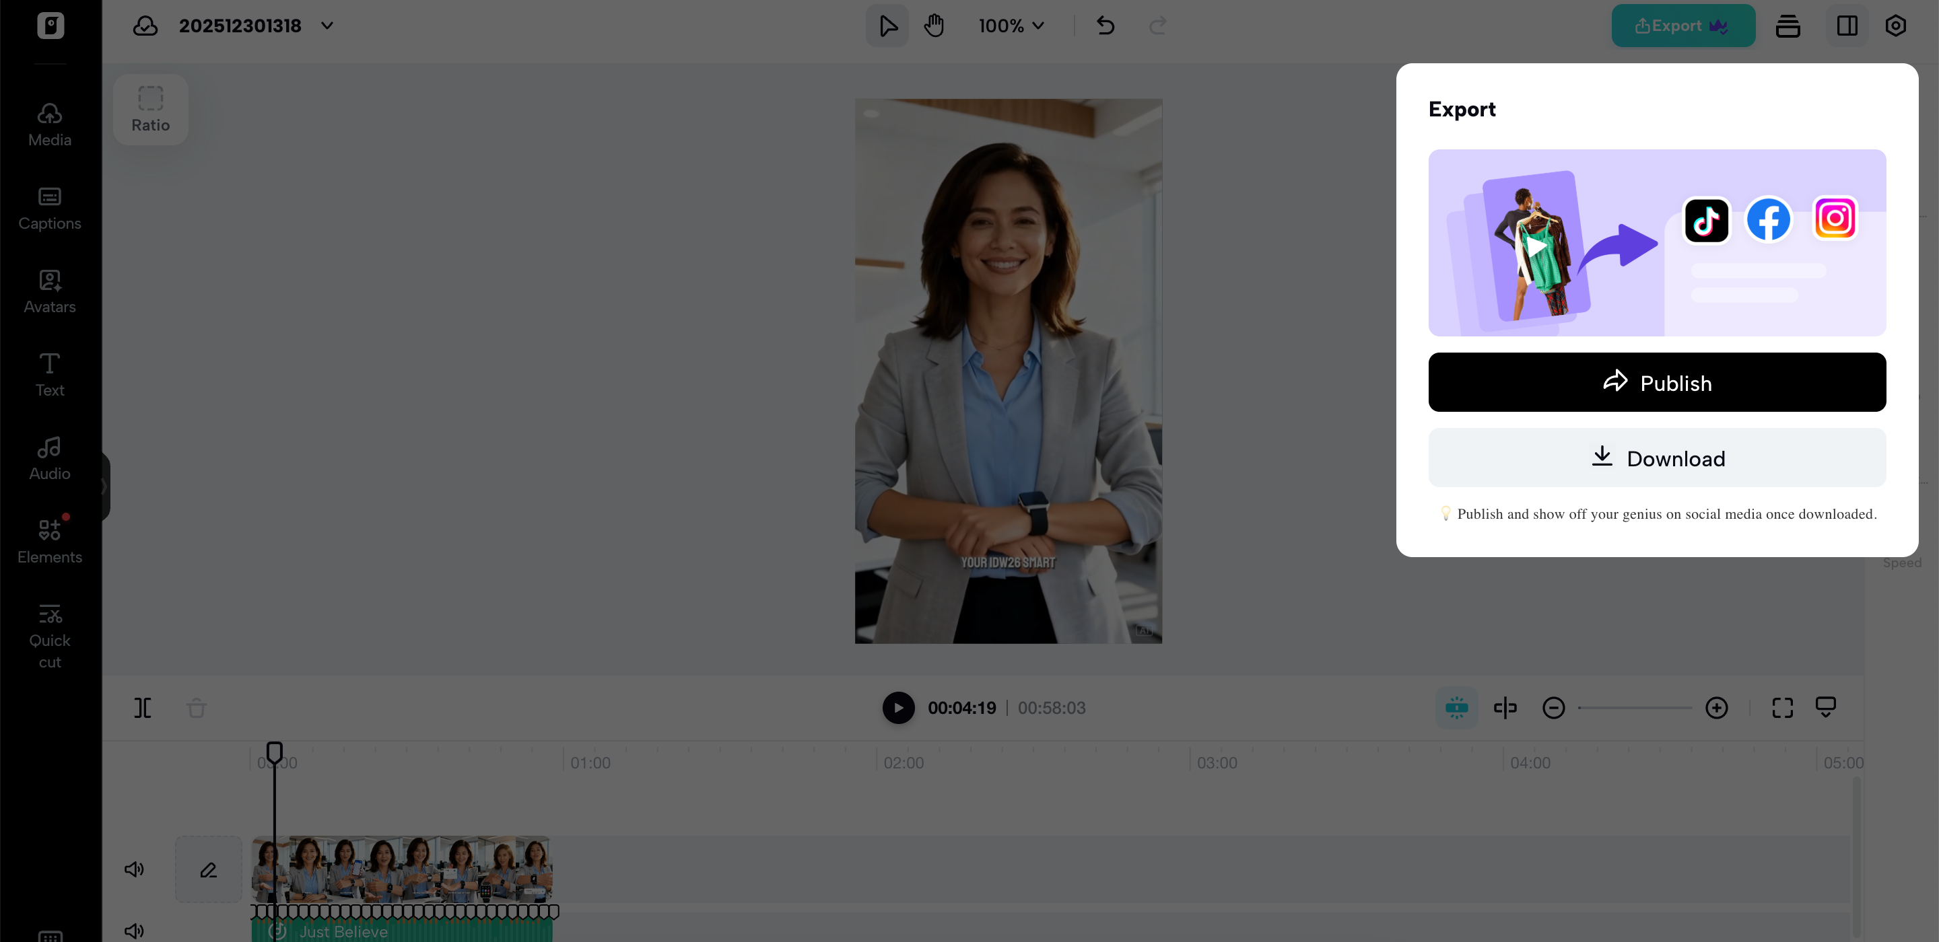Click the Publish button
Screen dimensions: 1939x942
[1657, 382]
